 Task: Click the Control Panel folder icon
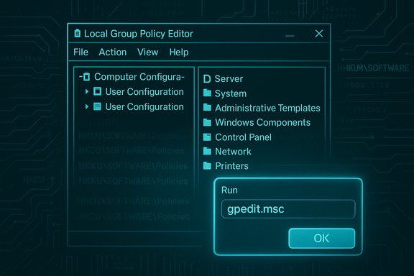207,137
